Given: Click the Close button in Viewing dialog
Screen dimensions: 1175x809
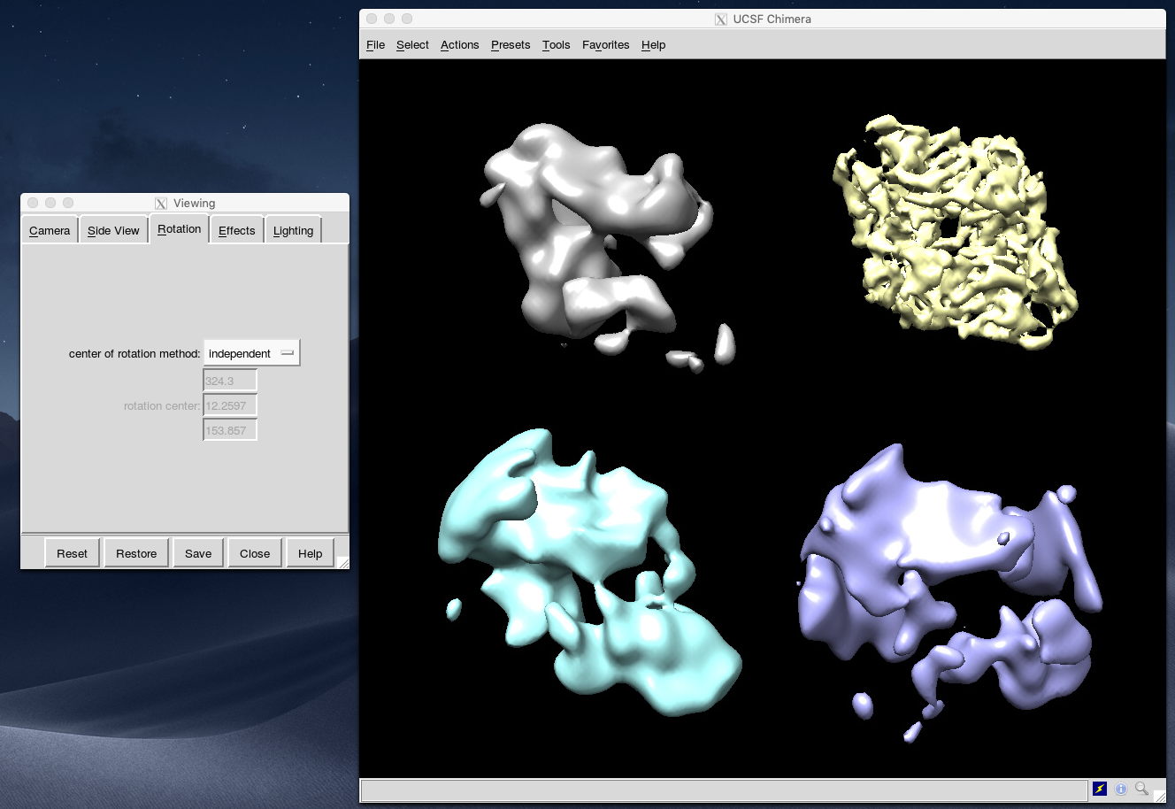Looking at the screenshot, I should click(x=255, y=553).
